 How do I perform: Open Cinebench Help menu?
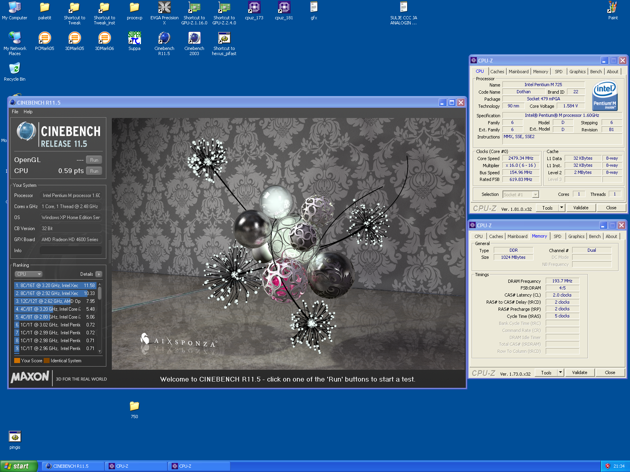click(x=28, y=112)
